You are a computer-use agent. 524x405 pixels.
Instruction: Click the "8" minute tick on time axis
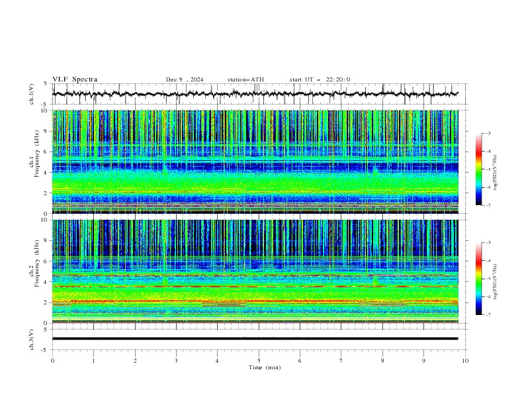click(x=382, y=361)
